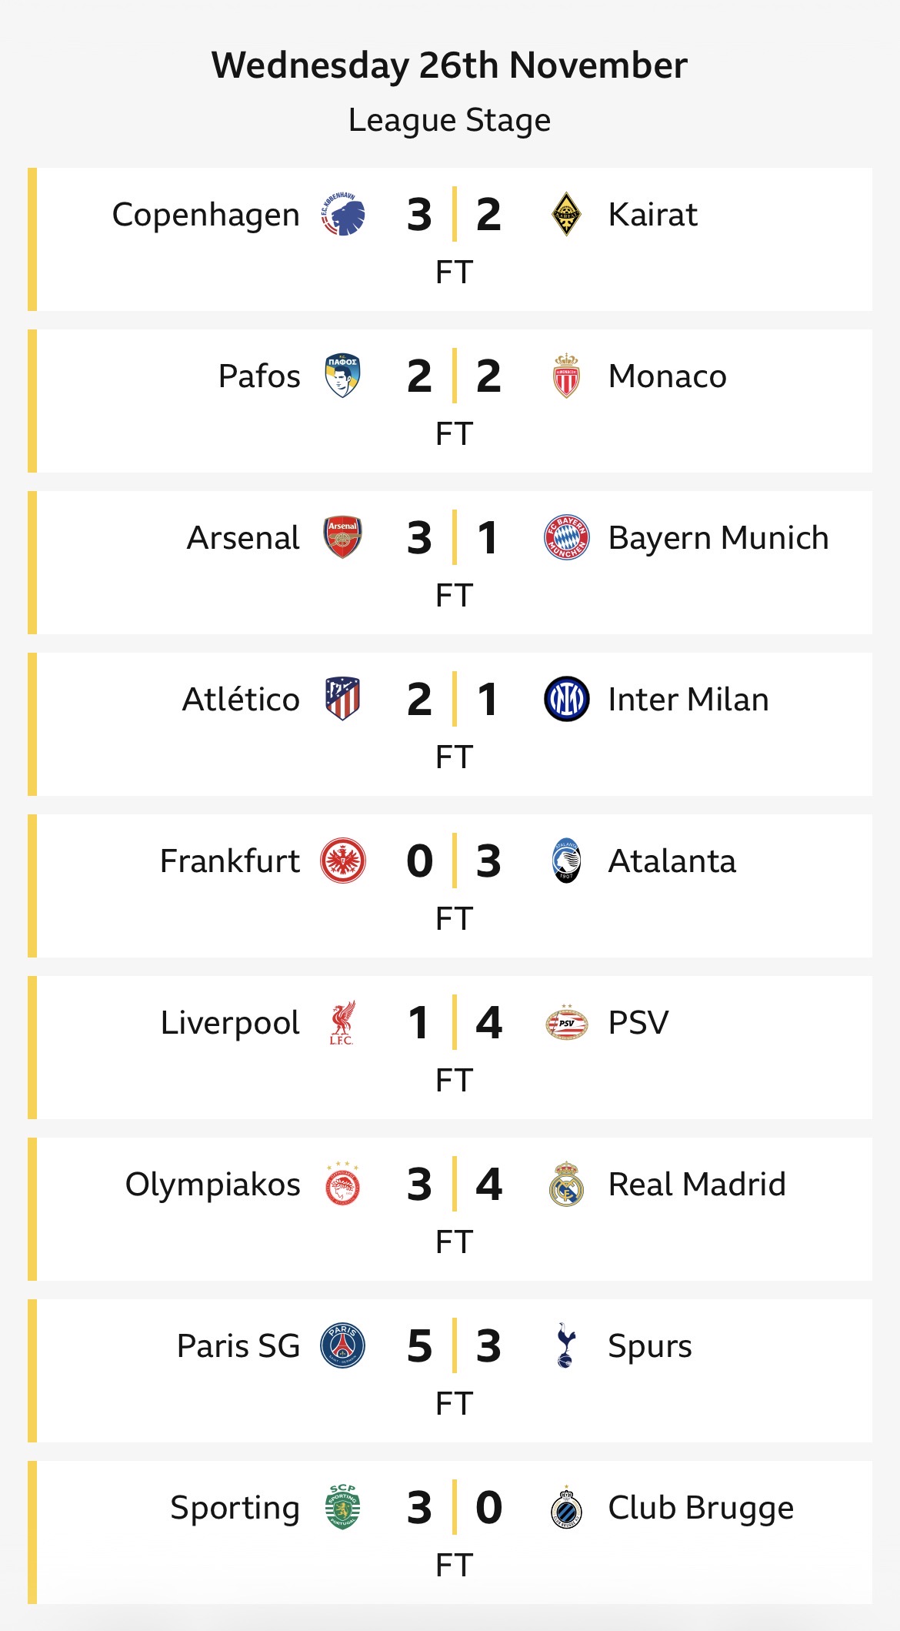The image size is (900, 1631).
Task: Tap the Real Madrid crest
Action: coord(567,1184)
